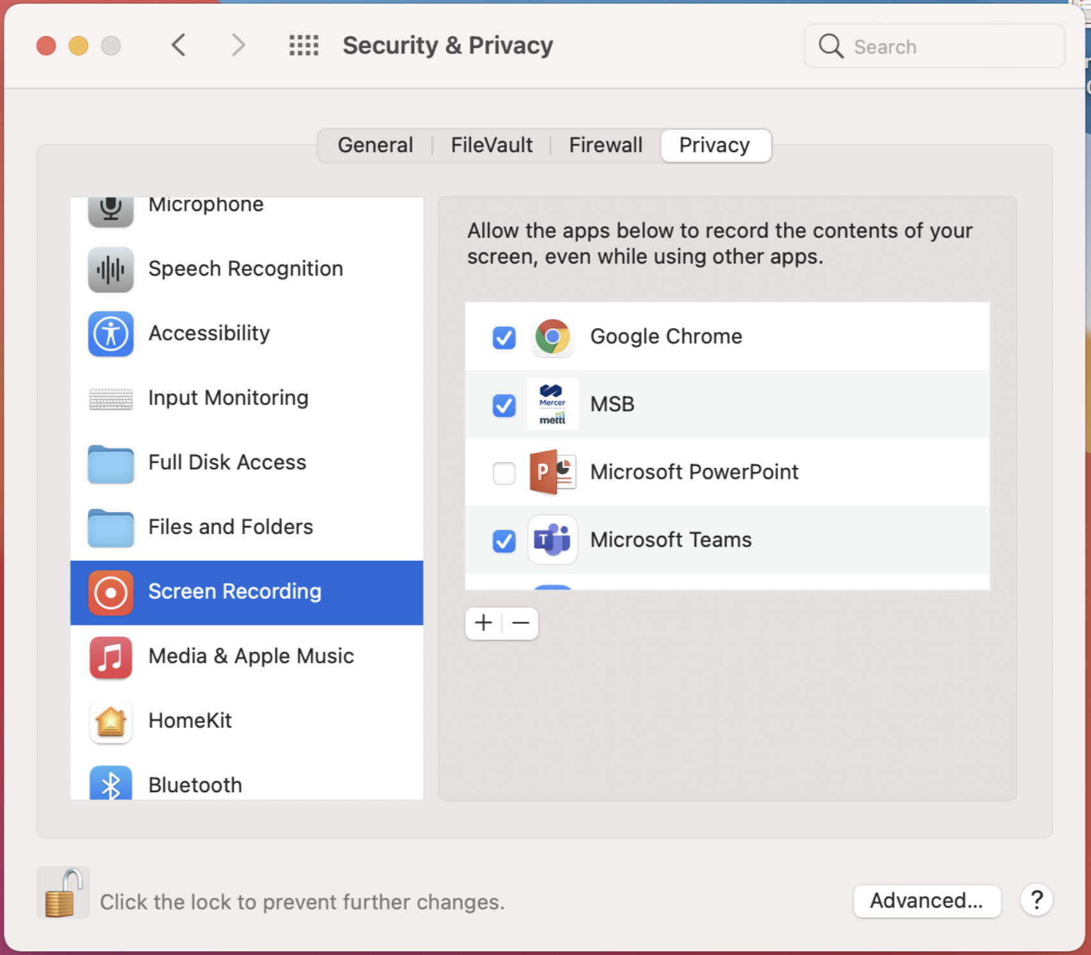Switch to the Firewall tab
1091x955 pixels.
coord(606,145)
